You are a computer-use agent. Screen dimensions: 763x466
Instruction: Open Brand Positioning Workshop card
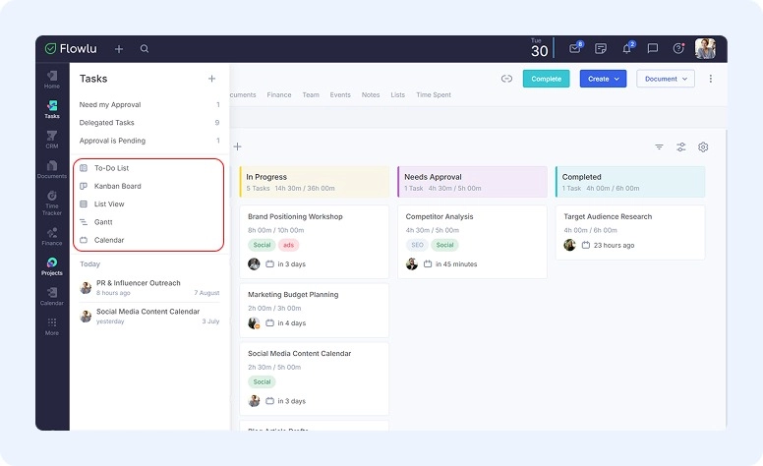coord(314,242)
